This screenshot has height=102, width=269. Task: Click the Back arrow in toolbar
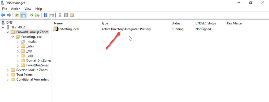pos(3,15)
